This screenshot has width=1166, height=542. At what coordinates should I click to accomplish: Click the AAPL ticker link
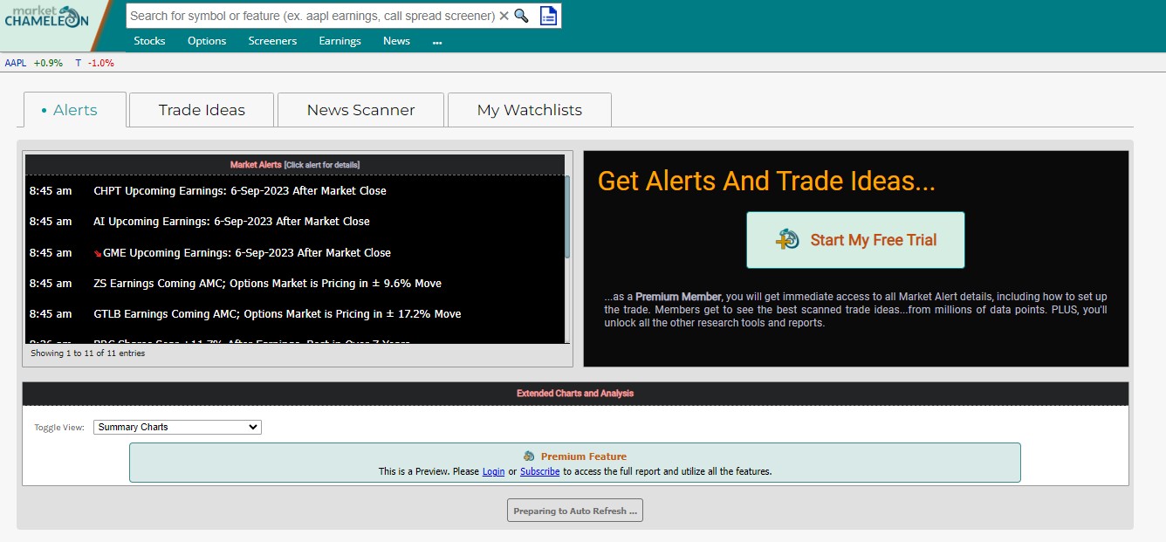point(16,63)
